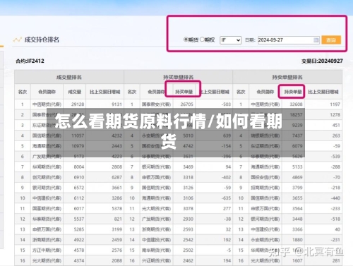
Task: Click the change value -402
Action: pos(226,177)
